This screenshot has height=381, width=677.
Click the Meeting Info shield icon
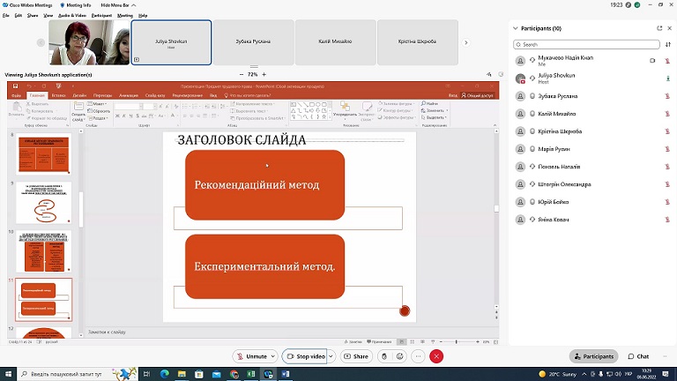pos(63,5)
